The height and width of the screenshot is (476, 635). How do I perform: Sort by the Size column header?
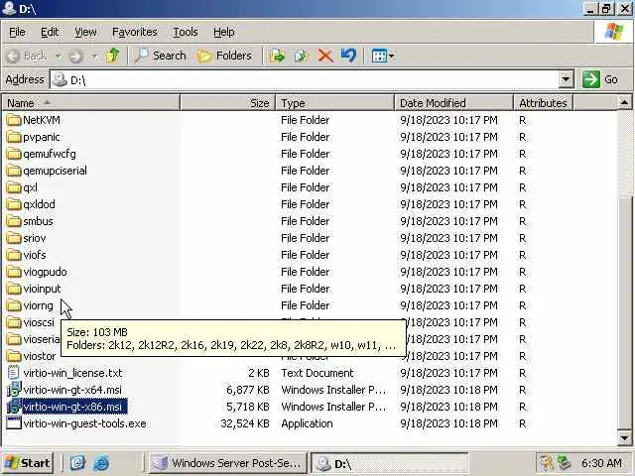(227, 103)
